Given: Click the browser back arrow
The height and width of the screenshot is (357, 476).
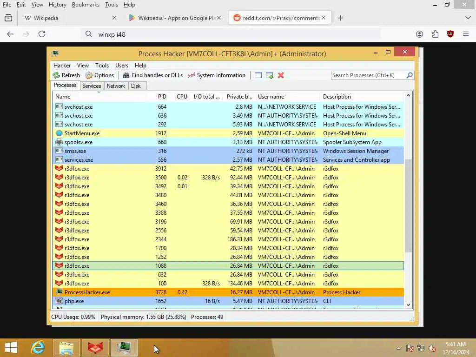Looking at the screenshot, I should pos(10,34).
